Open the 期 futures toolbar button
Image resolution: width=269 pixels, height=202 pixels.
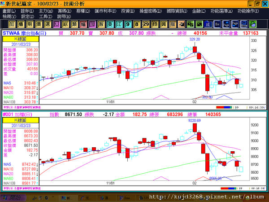(30, 24)
